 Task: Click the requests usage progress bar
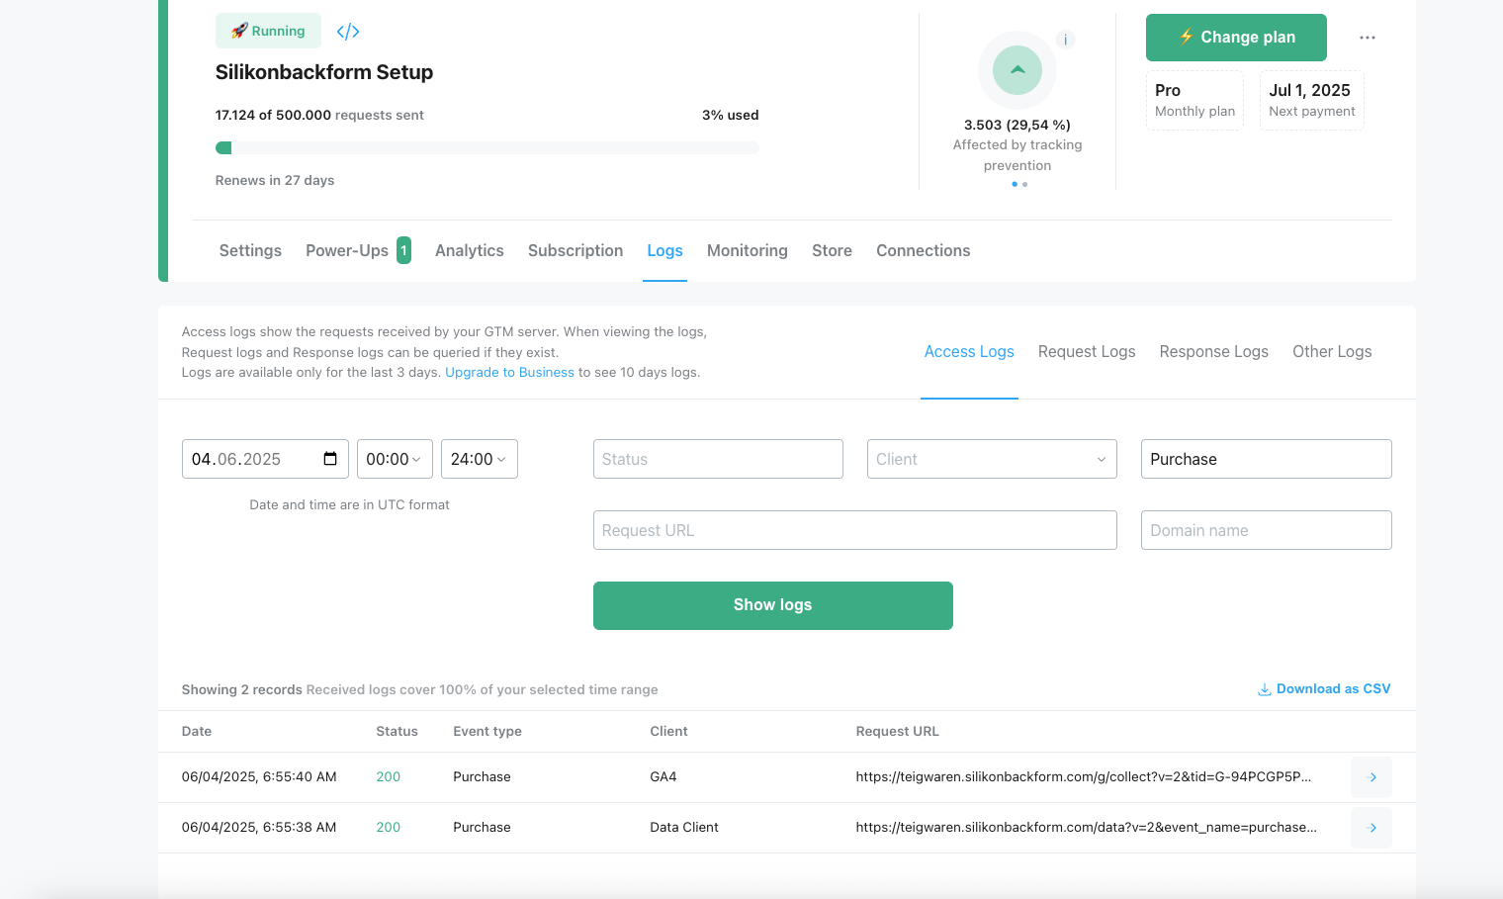(487, 148)
